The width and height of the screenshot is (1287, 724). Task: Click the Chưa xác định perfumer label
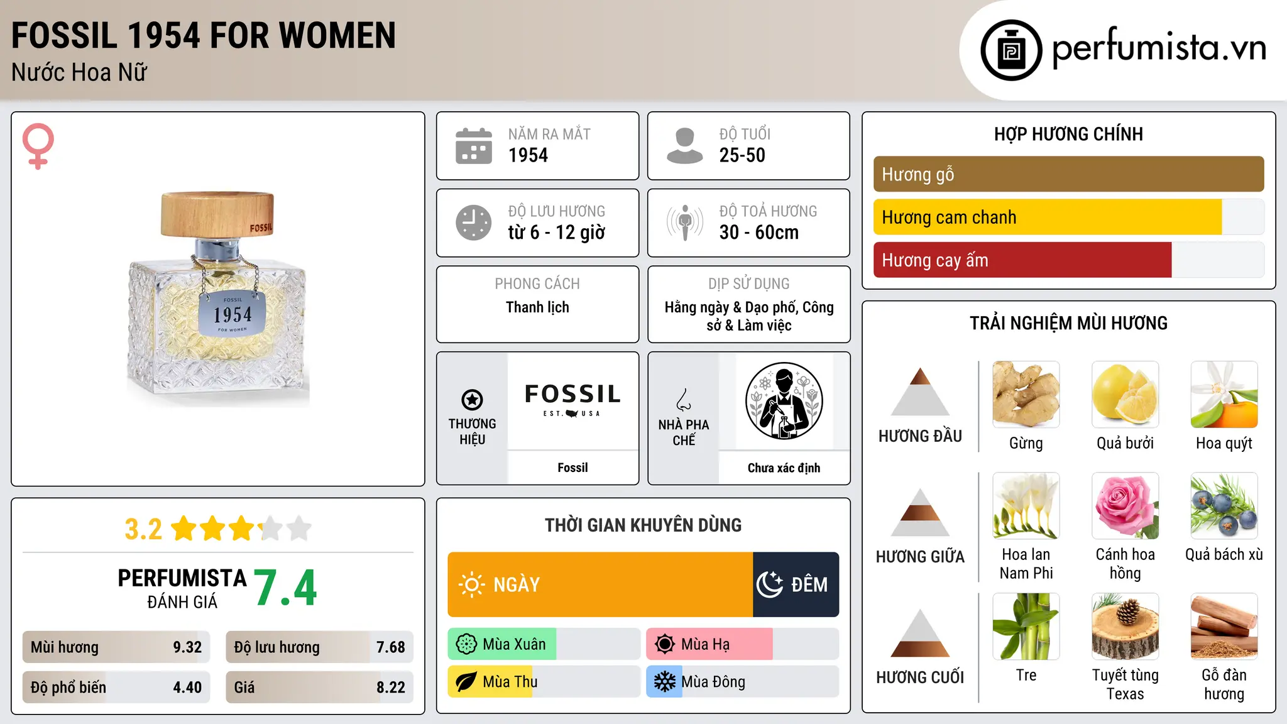pyautogui.click(x=784, y=468)
